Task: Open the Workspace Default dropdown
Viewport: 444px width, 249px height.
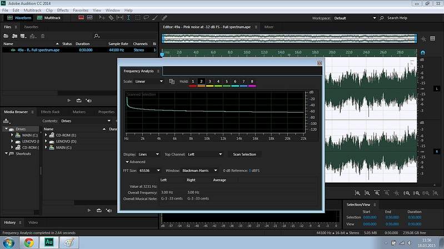Action: (x=355, y=18)
